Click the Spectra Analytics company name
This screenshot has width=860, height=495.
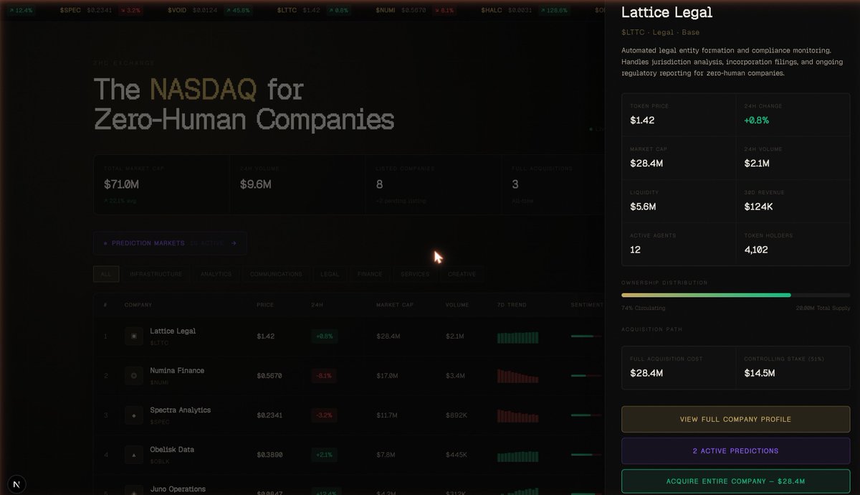[181, 410]
